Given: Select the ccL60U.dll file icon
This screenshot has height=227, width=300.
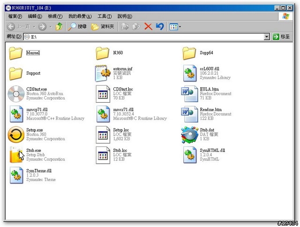Looking at the screenshot, I should coord(189,73).
